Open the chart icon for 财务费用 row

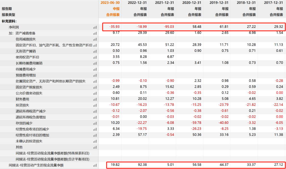tap(95, 99)
